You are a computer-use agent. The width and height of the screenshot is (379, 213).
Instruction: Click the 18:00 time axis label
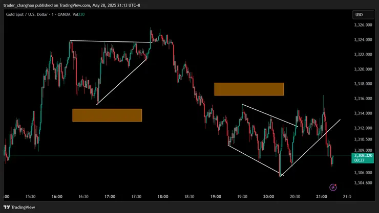[163, 197]
